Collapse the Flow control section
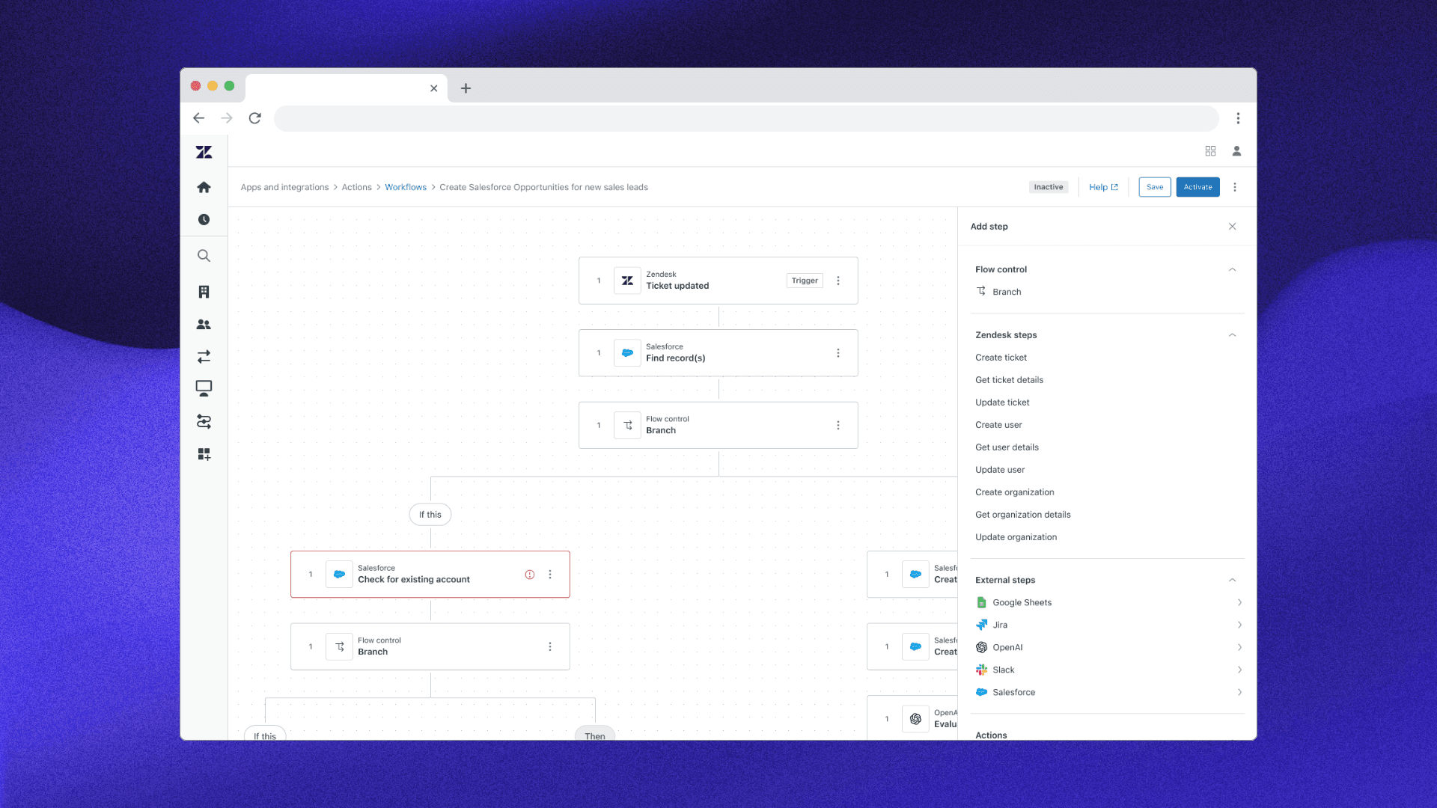 coord(1232,269)
